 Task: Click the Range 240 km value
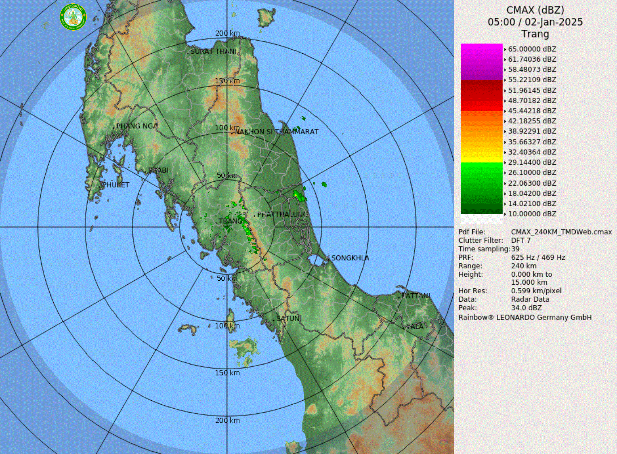point(524,266)
